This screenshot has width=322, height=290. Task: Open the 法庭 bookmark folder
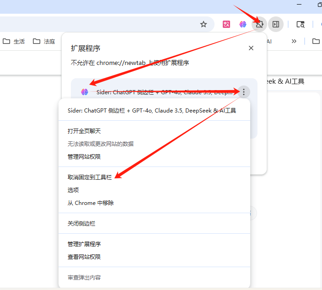[x=44, y=41]
